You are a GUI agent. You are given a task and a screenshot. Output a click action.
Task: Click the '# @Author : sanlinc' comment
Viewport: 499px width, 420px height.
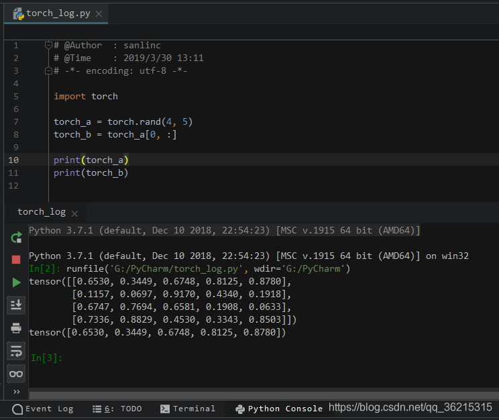click(107, 45)
